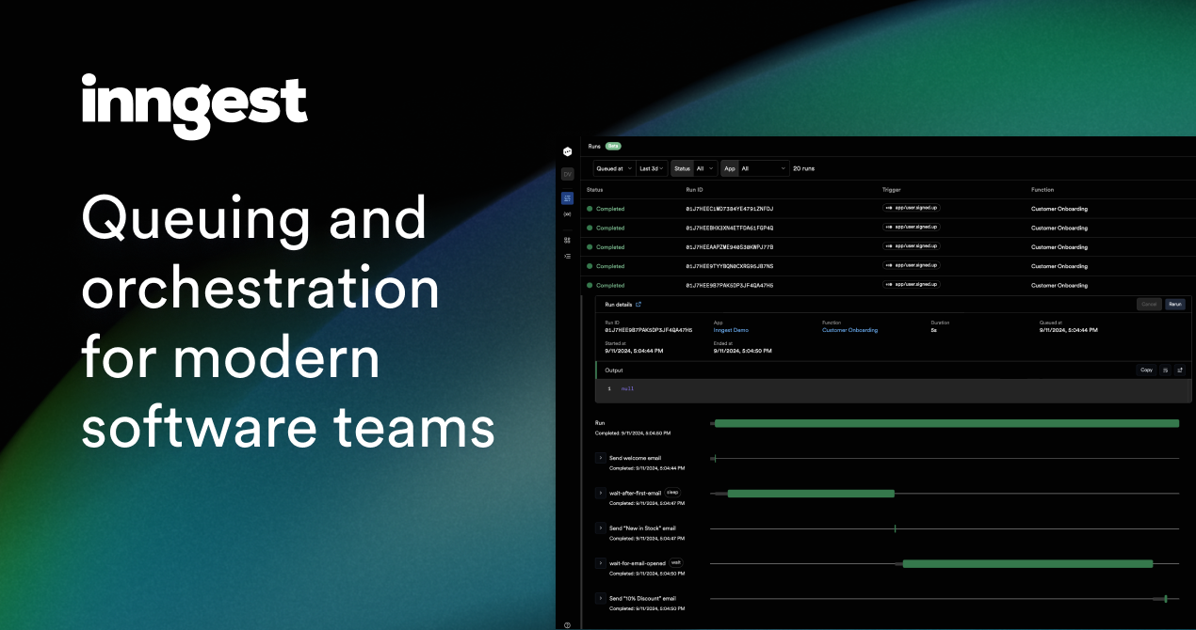Viewport: 1196px width, 630px height.
Task: Click the wait badge on wait-for-email-opened
Action: (x=675, y=562)
